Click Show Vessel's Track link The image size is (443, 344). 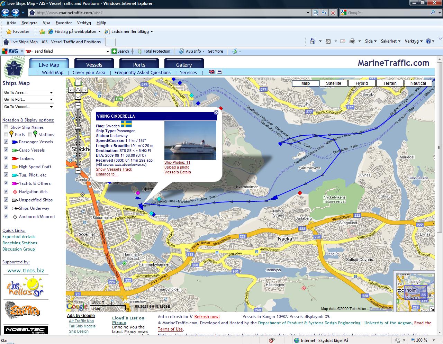pos(114,169)
